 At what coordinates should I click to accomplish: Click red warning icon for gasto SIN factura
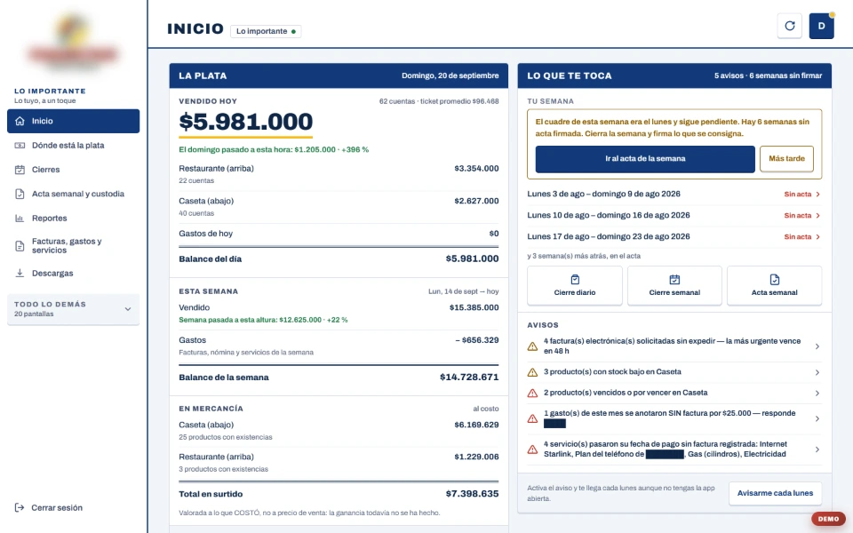point(532,418)
